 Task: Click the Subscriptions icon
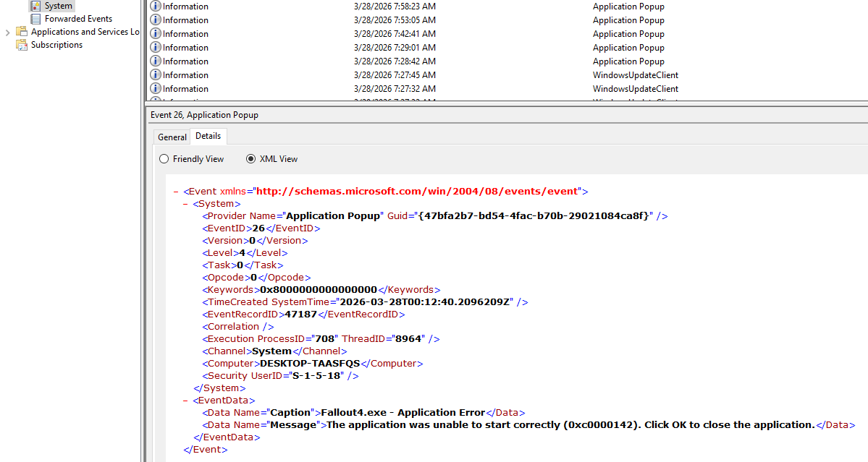pyautogui.click(x=22, y=45)
